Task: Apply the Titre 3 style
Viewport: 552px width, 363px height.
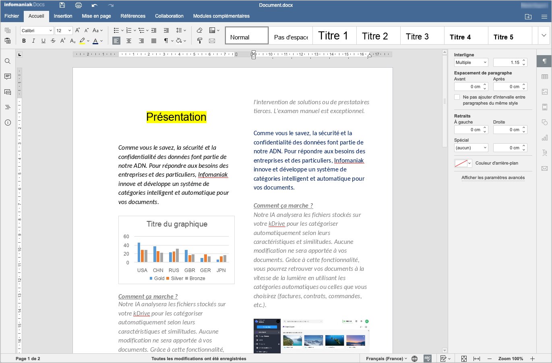Action: 422,35
